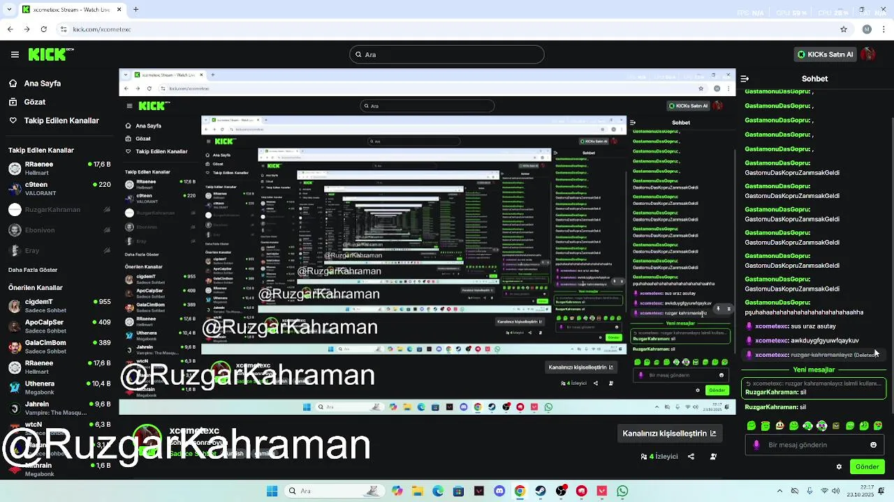This screenshot has height=502, width=894.
Task: Click the 4 İzleyici viewer count
Action: (659, 457)
